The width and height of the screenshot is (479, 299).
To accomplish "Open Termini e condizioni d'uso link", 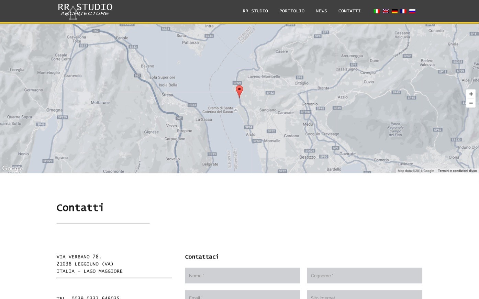I will coord(457,171).
